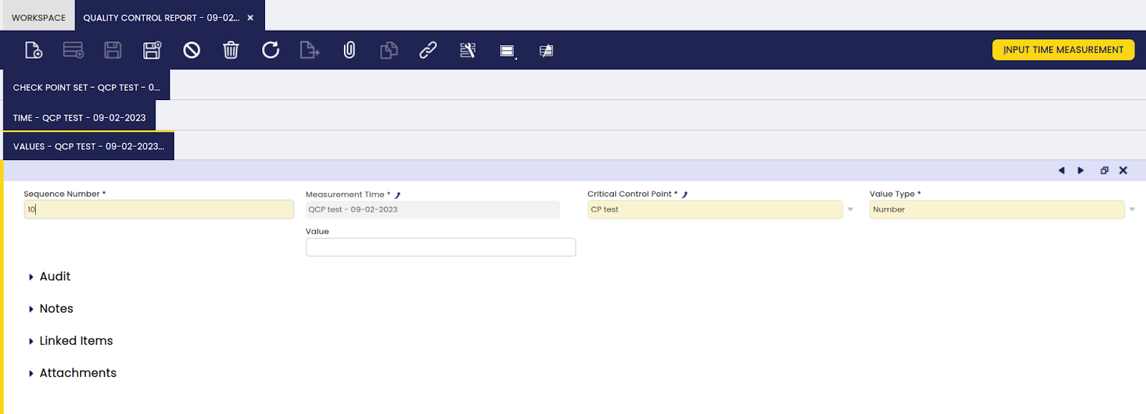Image resolution: width=1146 pixels, height=414 pixels.
Task: Select the Check Point Set tab
Action: tap(86, 87)
